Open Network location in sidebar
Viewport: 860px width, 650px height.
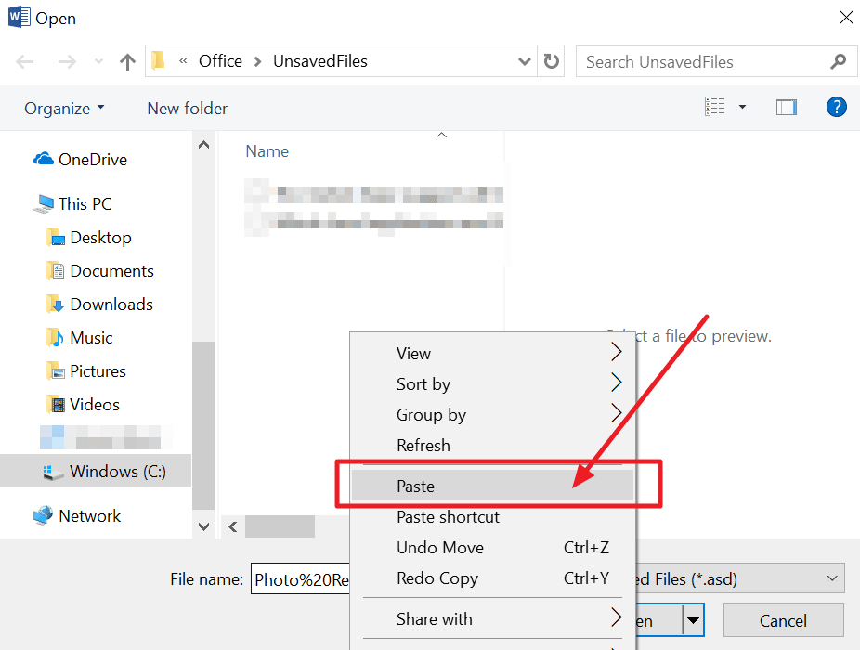[x=89, y=516]
